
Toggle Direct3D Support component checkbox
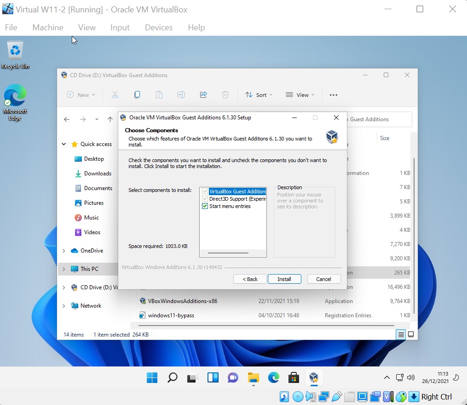click(205, 199)
